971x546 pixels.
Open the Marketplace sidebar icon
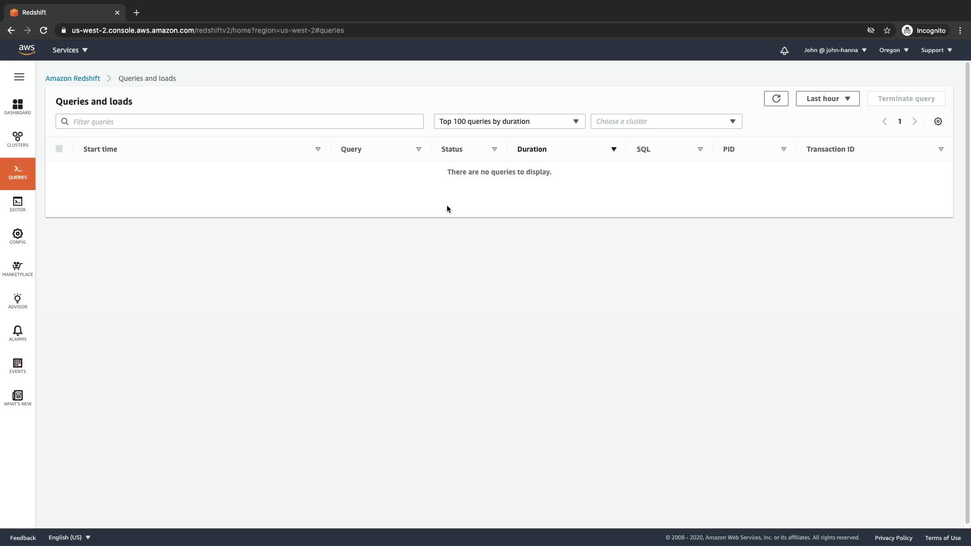(x=18, y=269)
